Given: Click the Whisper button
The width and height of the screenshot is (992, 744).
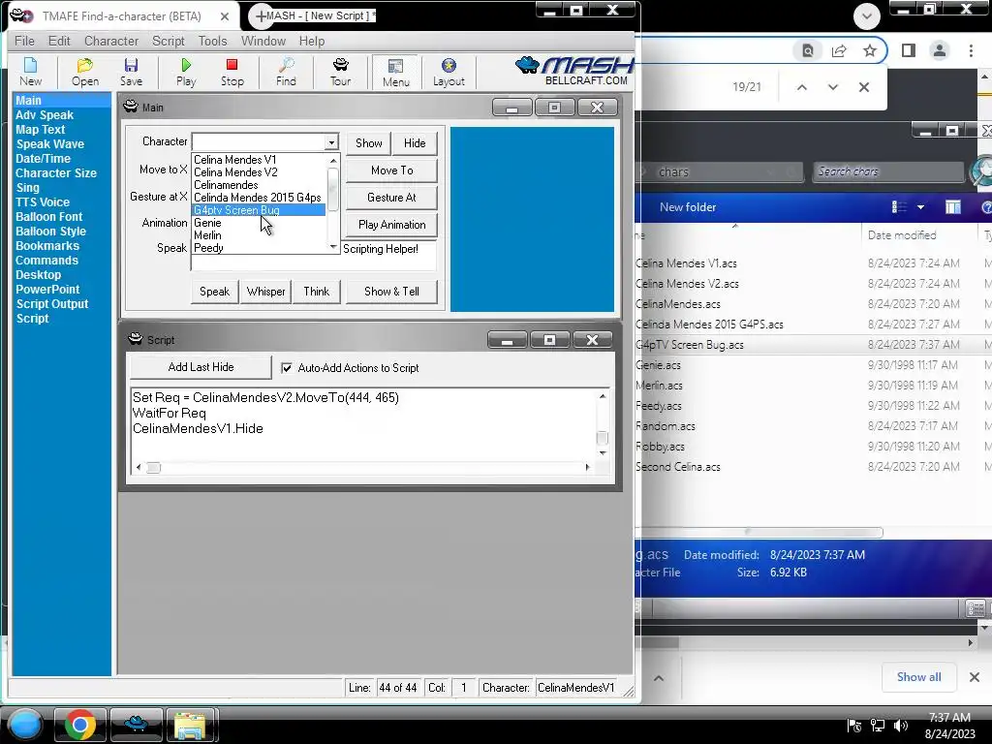Looking at the screenshot, I should point(265,292).
